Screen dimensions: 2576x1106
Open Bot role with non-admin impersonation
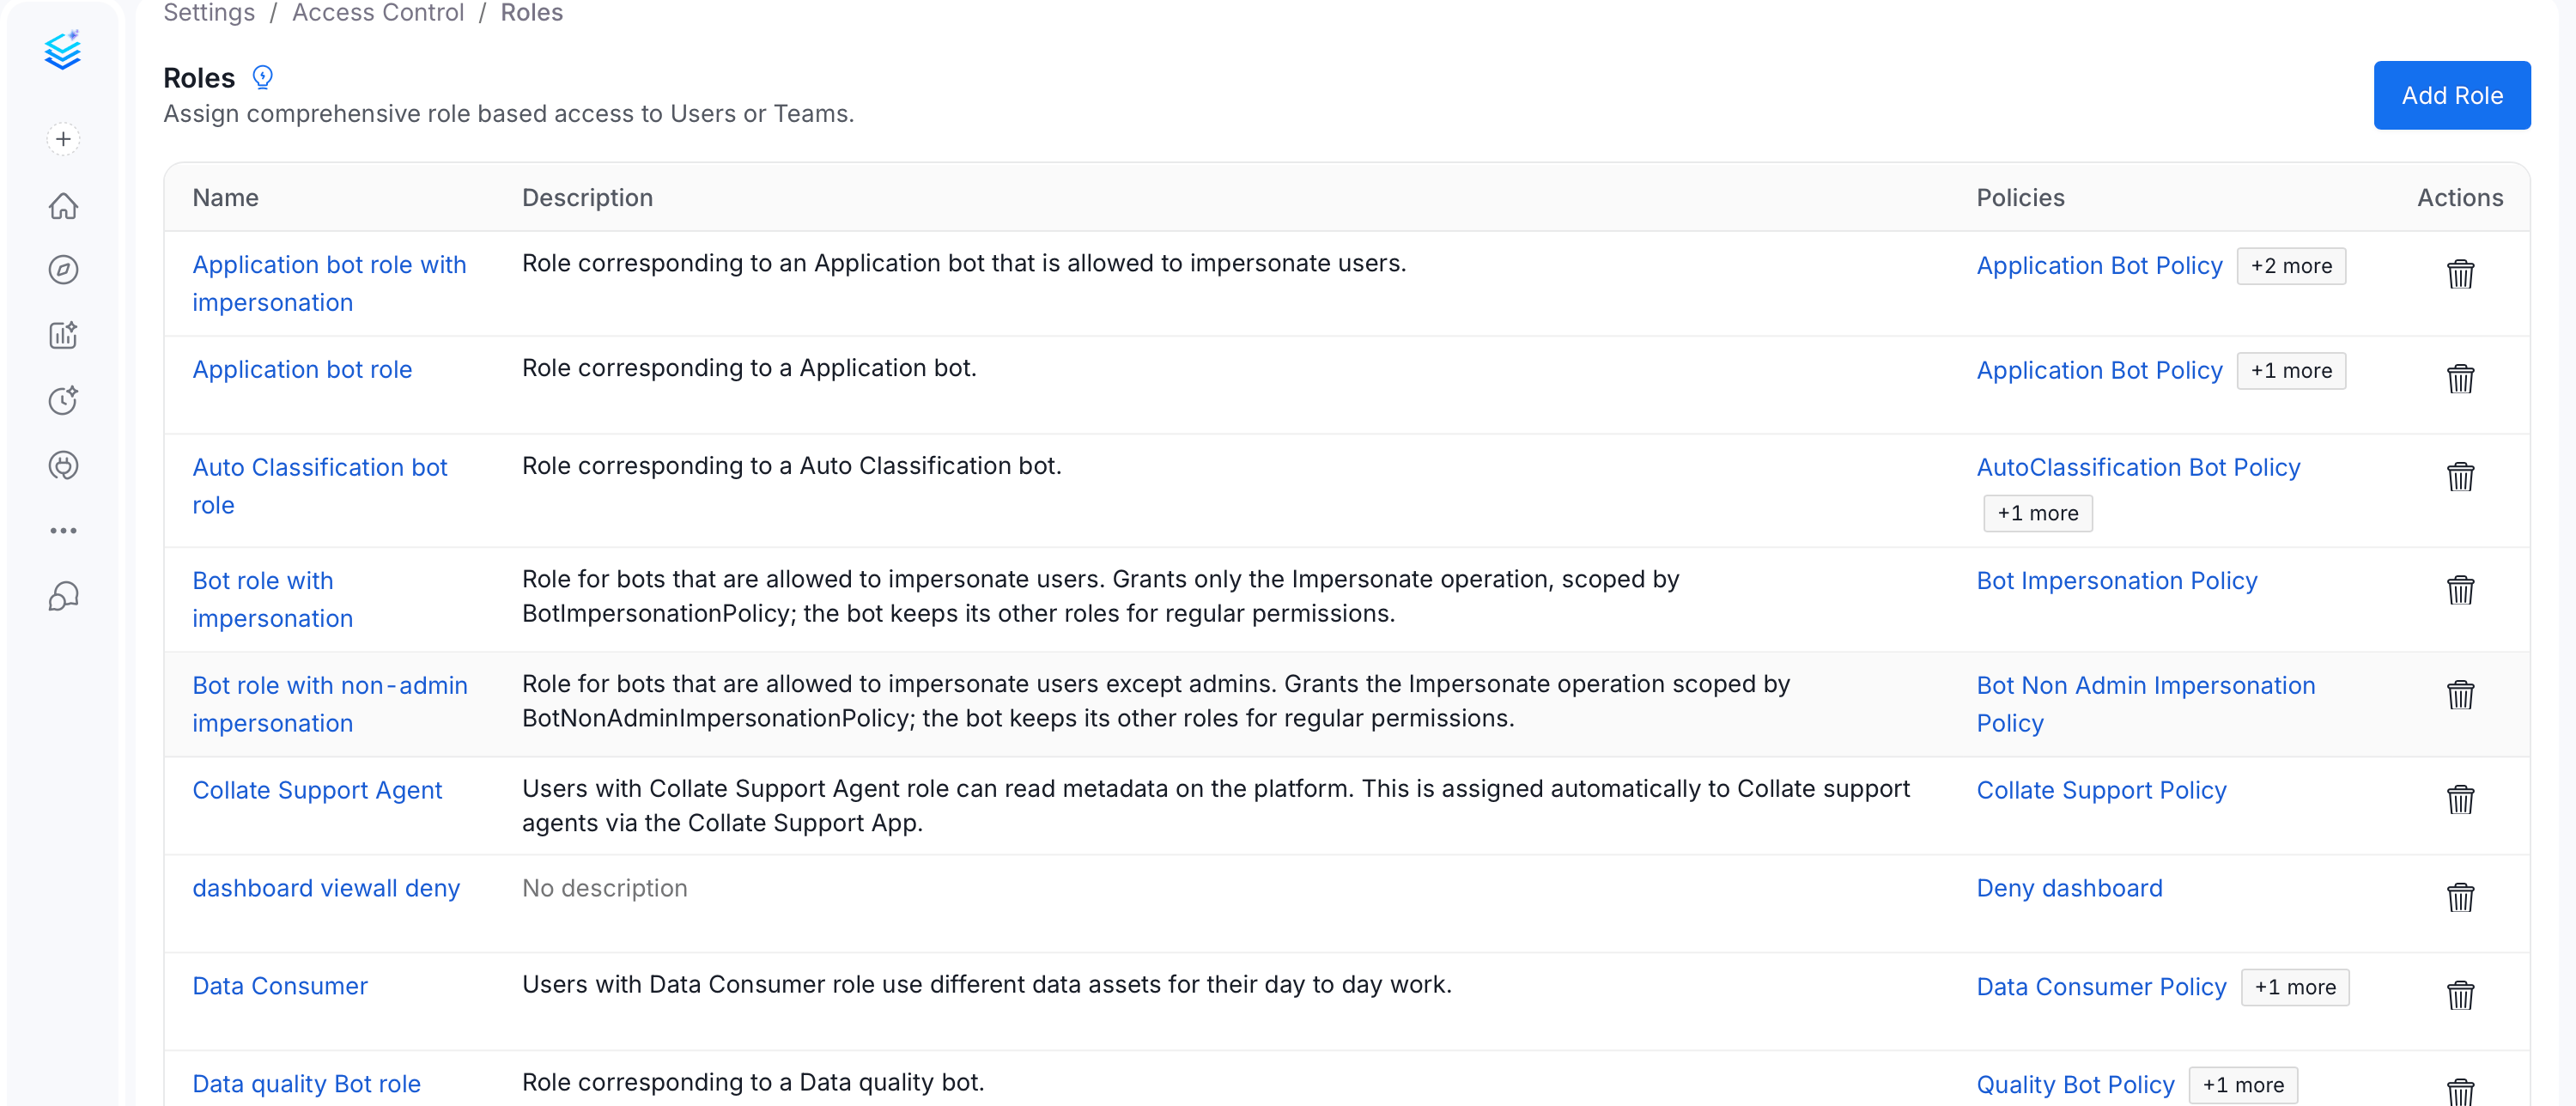[330, 705]
